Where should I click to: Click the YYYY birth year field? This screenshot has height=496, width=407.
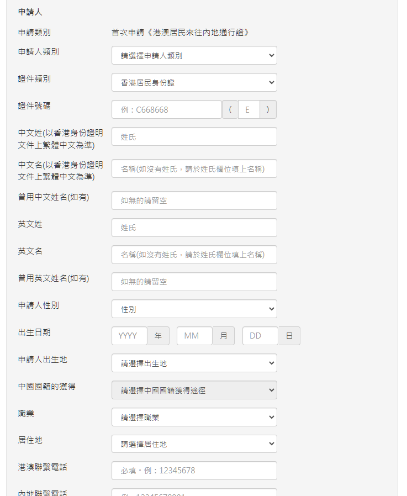click(129, 336)
